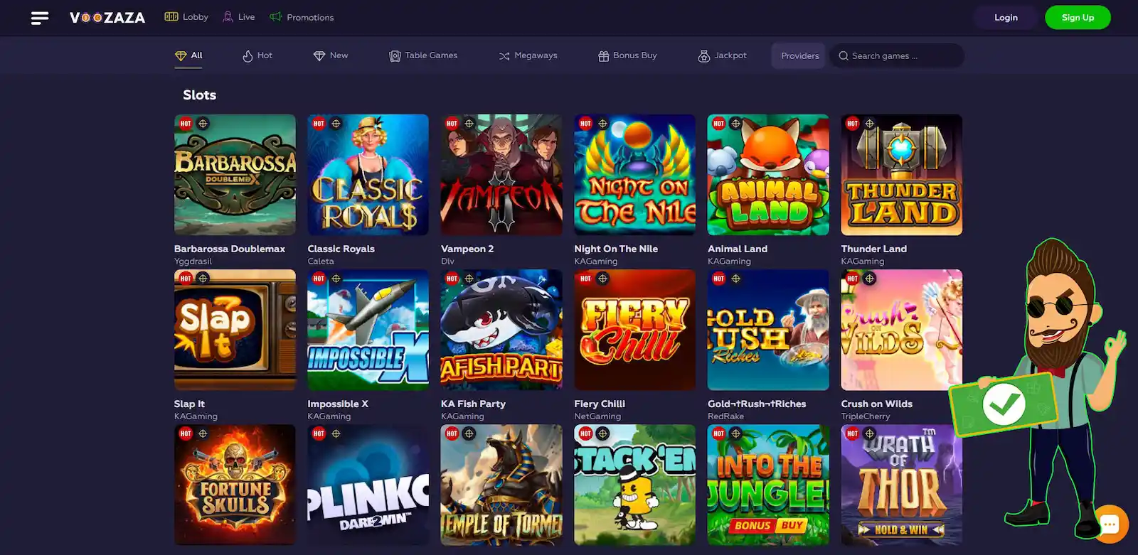Open the Providers filter

tap(799, 55)
